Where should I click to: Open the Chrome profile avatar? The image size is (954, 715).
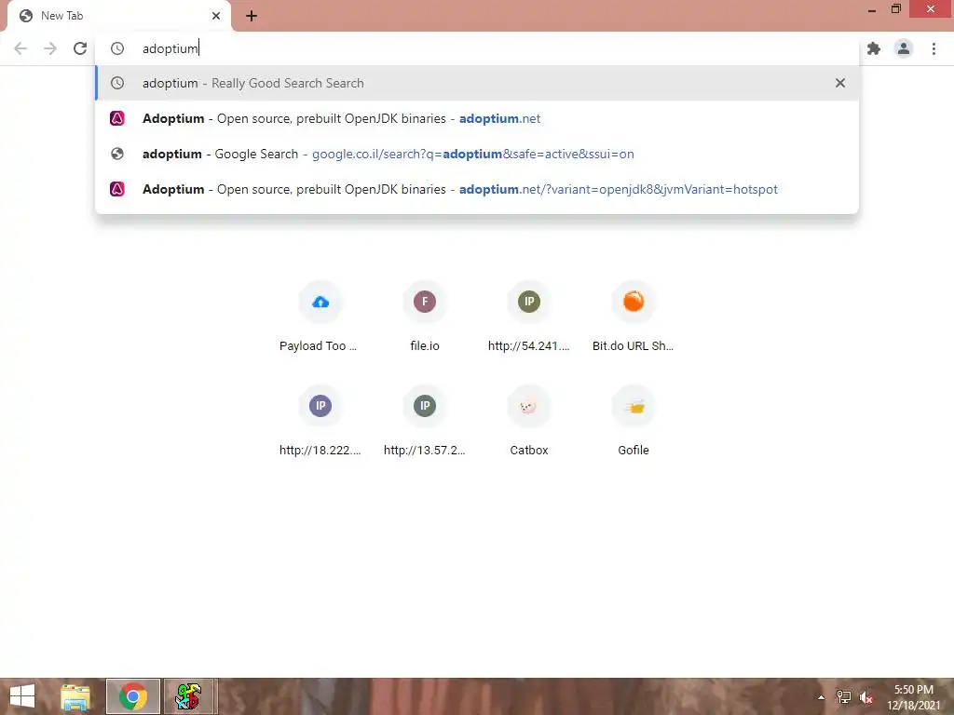coord(904,48)
